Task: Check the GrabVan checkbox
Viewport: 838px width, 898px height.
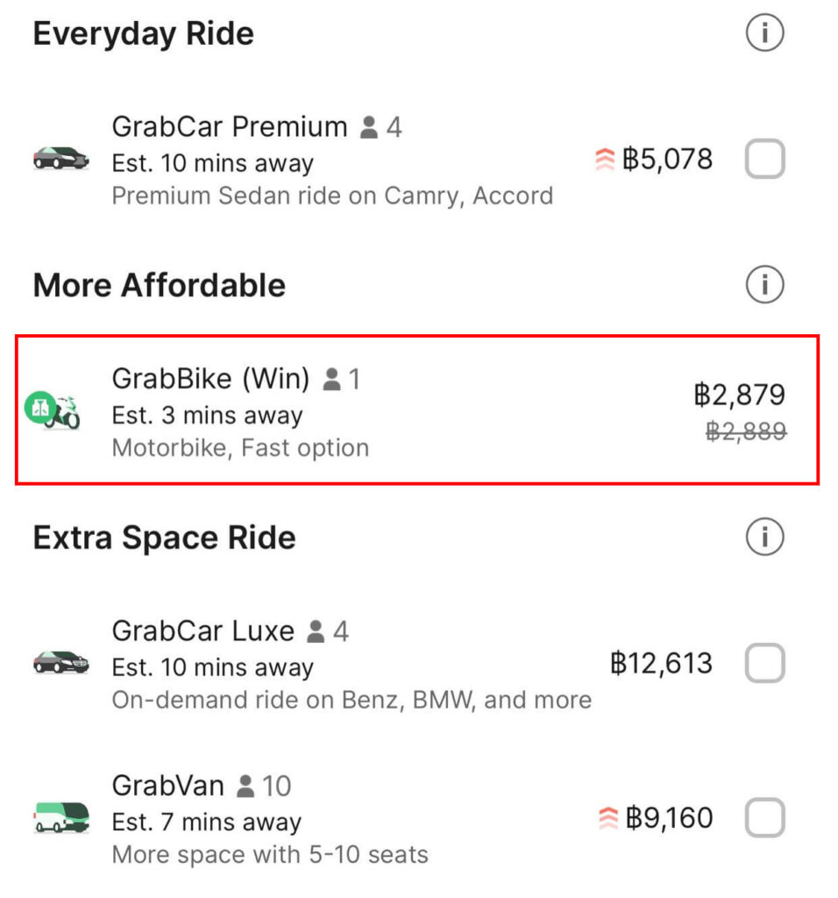Action: coord(764,817)
